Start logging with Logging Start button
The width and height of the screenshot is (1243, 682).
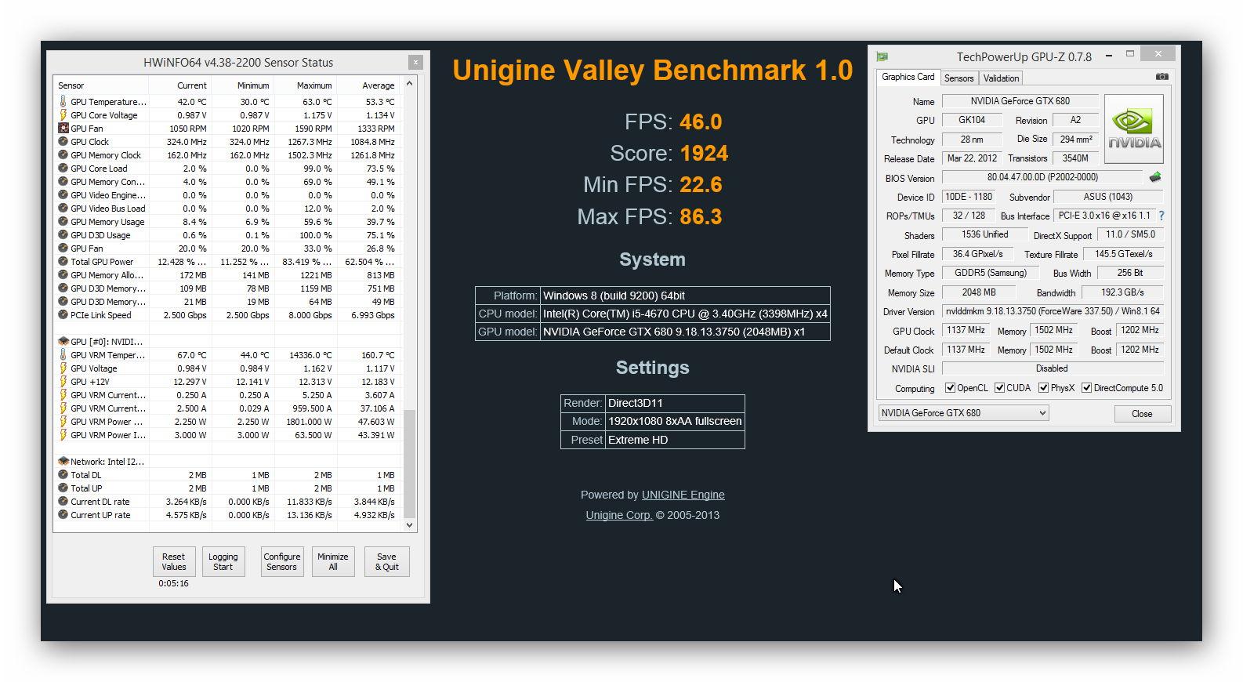tap(223, 562)
